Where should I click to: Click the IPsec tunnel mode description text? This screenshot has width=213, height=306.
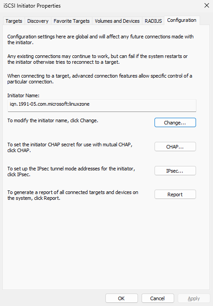pos(71,171)
